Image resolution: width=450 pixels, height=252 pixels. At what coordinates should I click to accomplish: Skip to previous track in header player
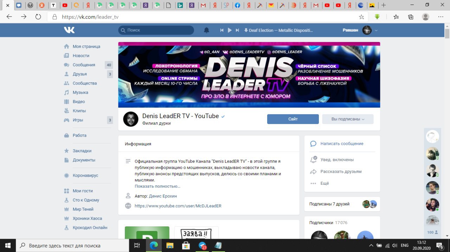pyautogui.click(x=222, y=30)
